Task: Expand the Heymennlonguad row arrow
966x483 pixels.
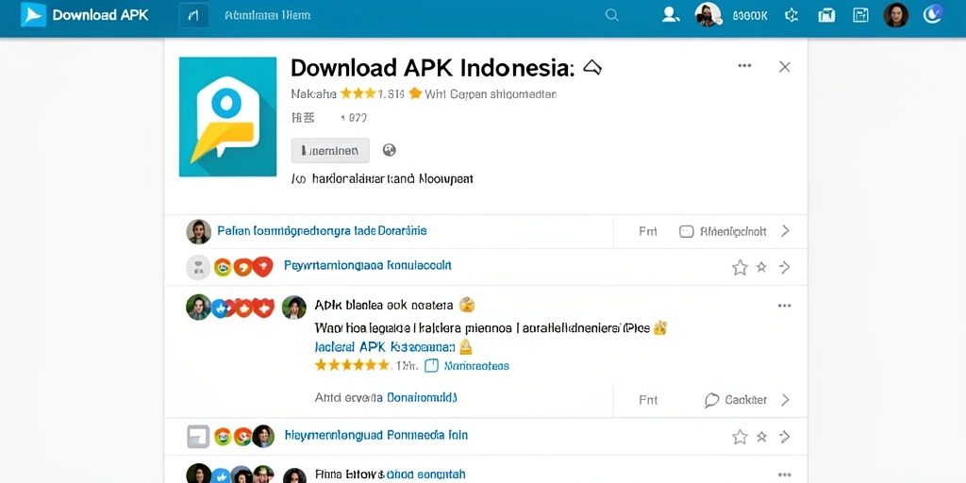Action: (x=784, y=437)
